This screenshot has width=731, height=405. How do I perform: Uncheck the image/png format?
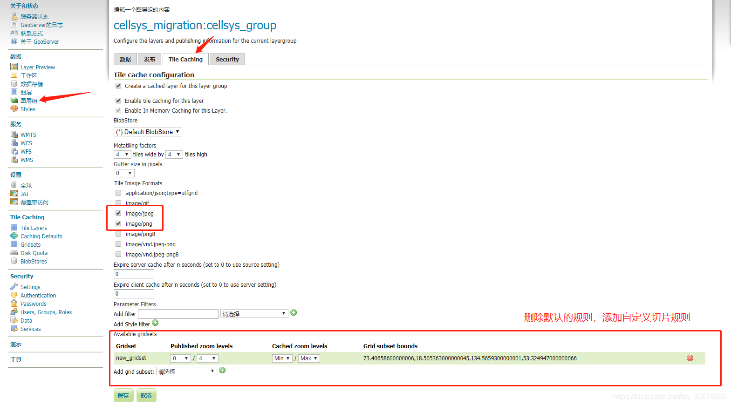pyautogui.click(x=118, y=223)
